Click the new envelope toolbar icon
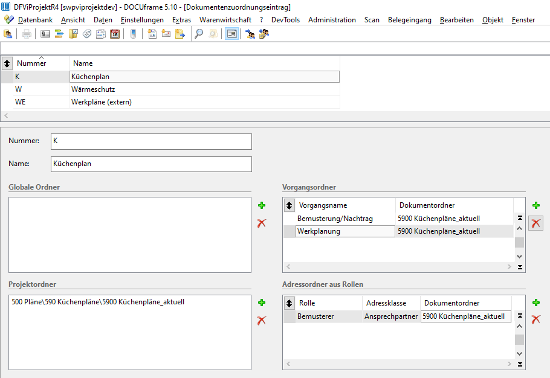This screenshot has width=550, height=378. [166, 34]
